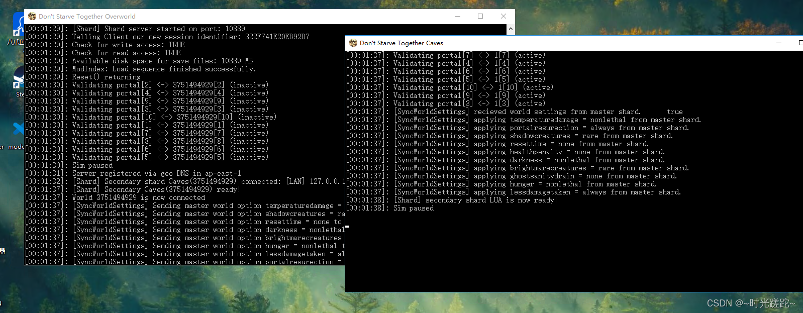Minimize the Don't Starve Together Overworld window
Image resolution: width=803 pixels, height=313 pixels.
click(458, 16)
